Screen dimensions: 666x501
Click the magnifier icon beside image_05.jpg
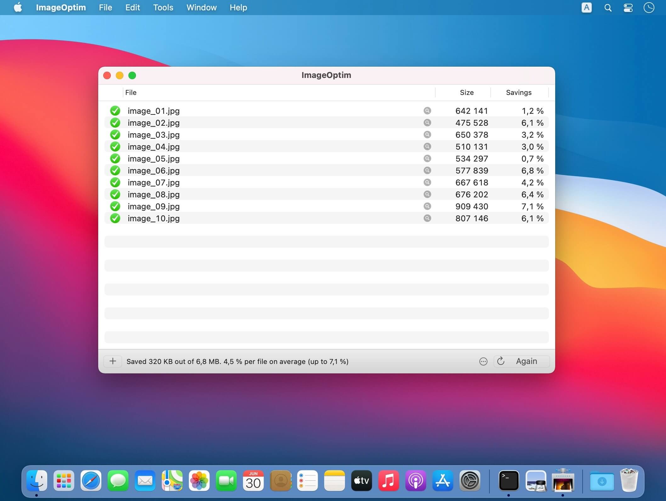[x=427, y=158]
